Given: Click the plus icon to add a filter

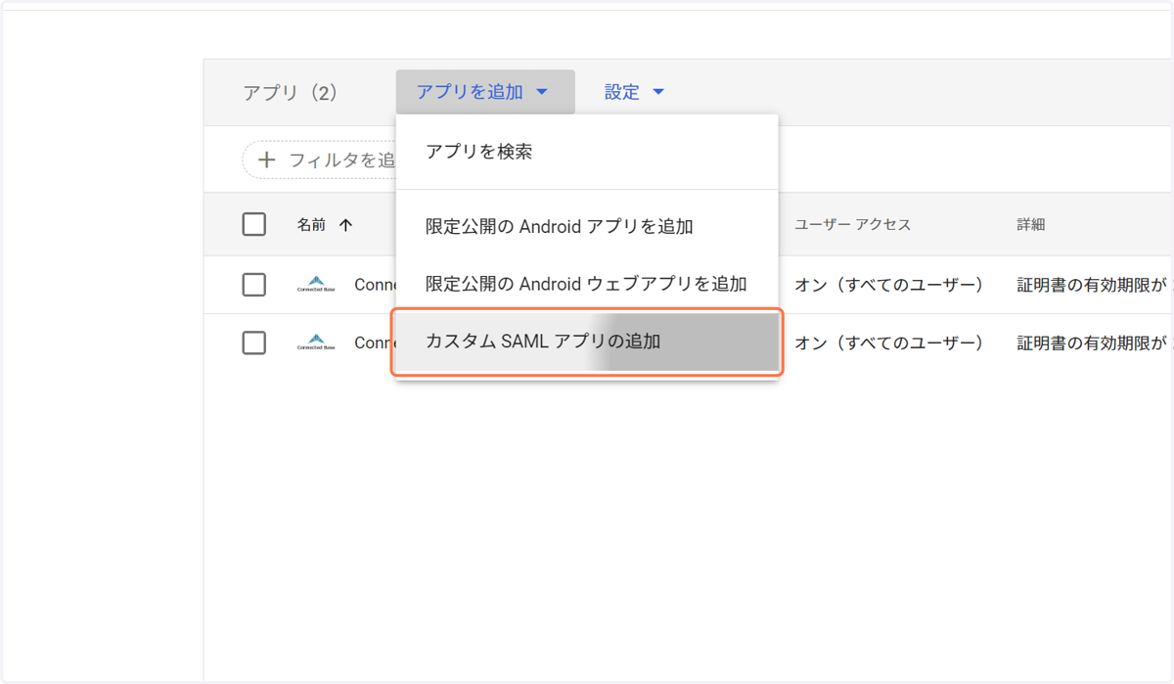Looking at the screenshot, I should point(266,160).
